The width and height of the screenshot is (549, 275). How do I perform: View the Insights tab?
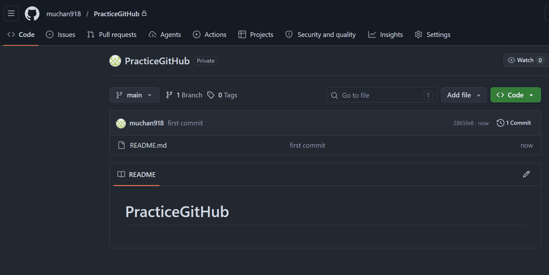click(385, 34)
